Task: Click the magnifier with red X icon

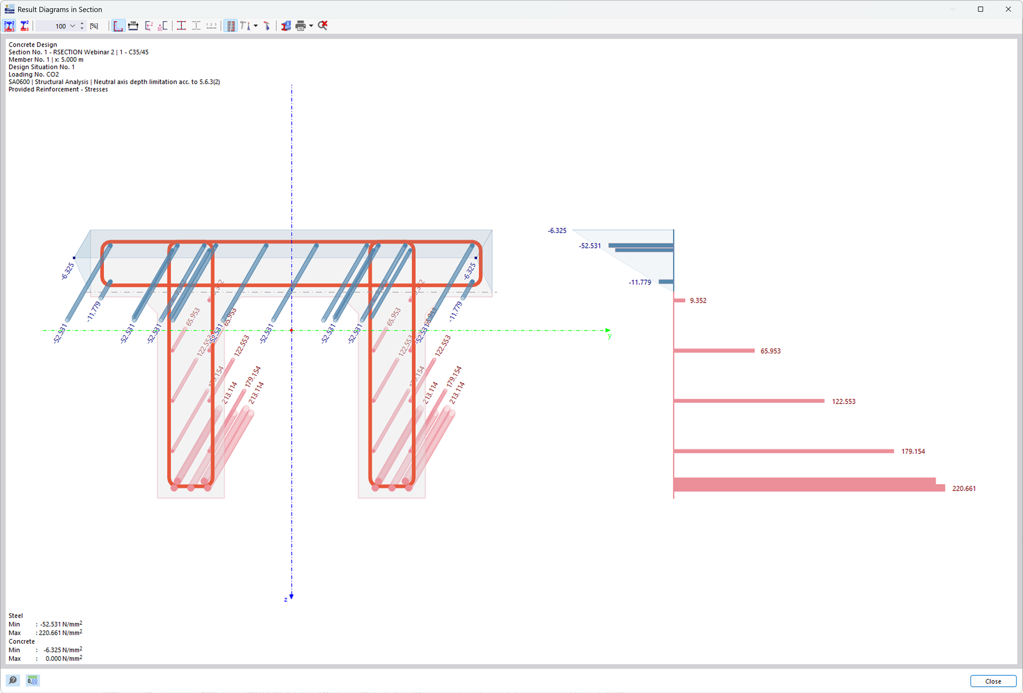Action: tap(323, 26)
